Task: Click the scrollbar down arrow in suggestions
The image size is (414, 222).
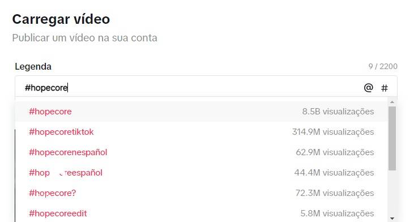Action: pyautogui.click(x=392, y=219)
